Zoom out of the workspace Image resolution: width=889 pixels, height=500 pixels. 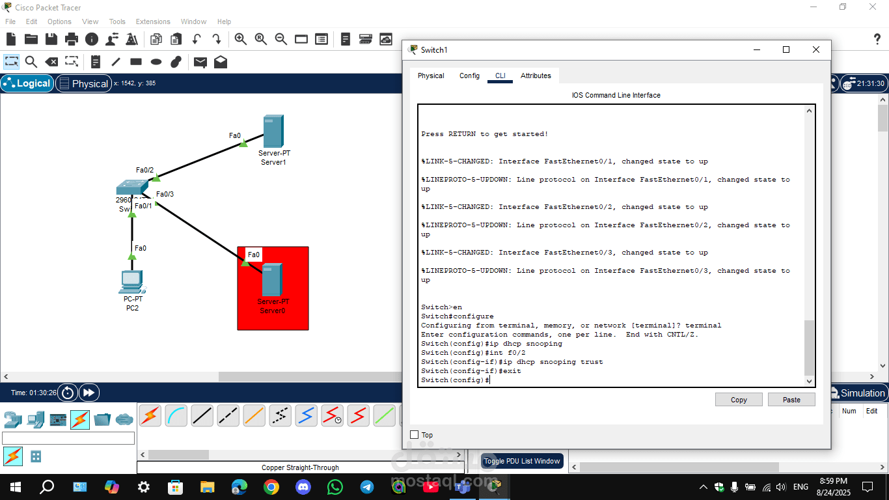[281, 39]
